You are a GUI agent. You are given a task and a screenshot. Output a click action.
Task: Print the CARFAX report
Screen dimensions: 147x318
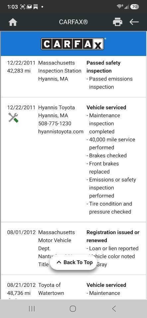(x=118, y=22)
